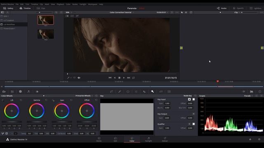
Task: Open the Tracker palette
Action: [136, 91]
